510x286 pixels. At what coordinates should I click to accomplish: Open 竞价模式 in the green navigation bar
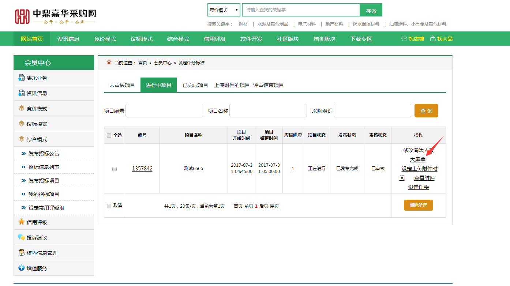click(105, 39)
